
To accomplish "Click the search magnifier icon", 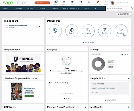I will 132,8.
